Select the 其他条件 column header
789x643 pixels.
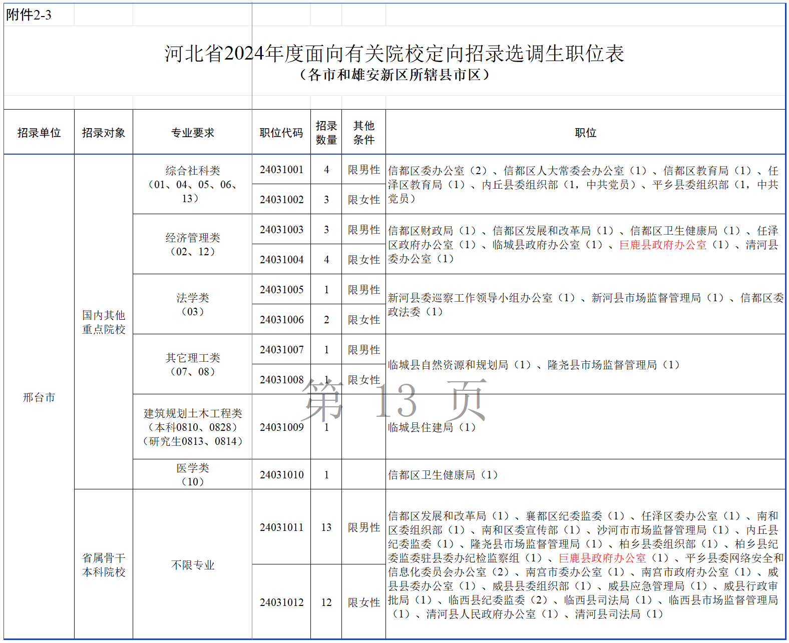[x=364, y=133]
